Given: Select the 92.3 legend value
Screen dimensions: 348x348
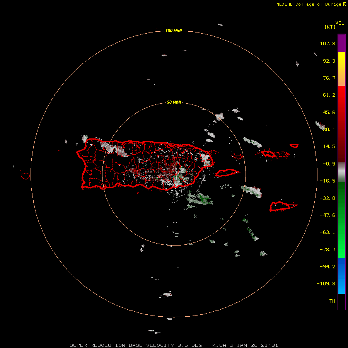Looking at the screenshot, I should coord(329,61).
